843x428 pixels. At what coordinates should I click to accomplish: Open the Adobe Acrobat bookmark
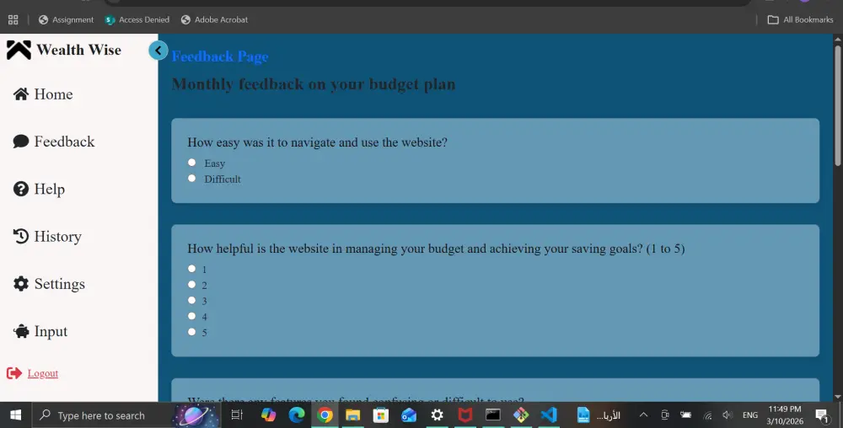coord(214,20)
